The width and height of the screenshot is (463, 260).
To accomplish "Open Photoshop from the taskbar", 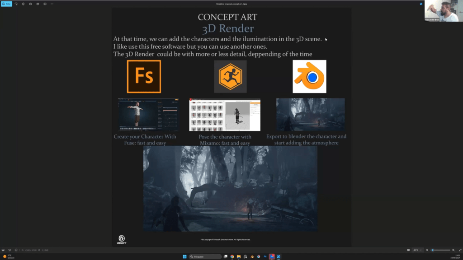I will coord(265,256).
